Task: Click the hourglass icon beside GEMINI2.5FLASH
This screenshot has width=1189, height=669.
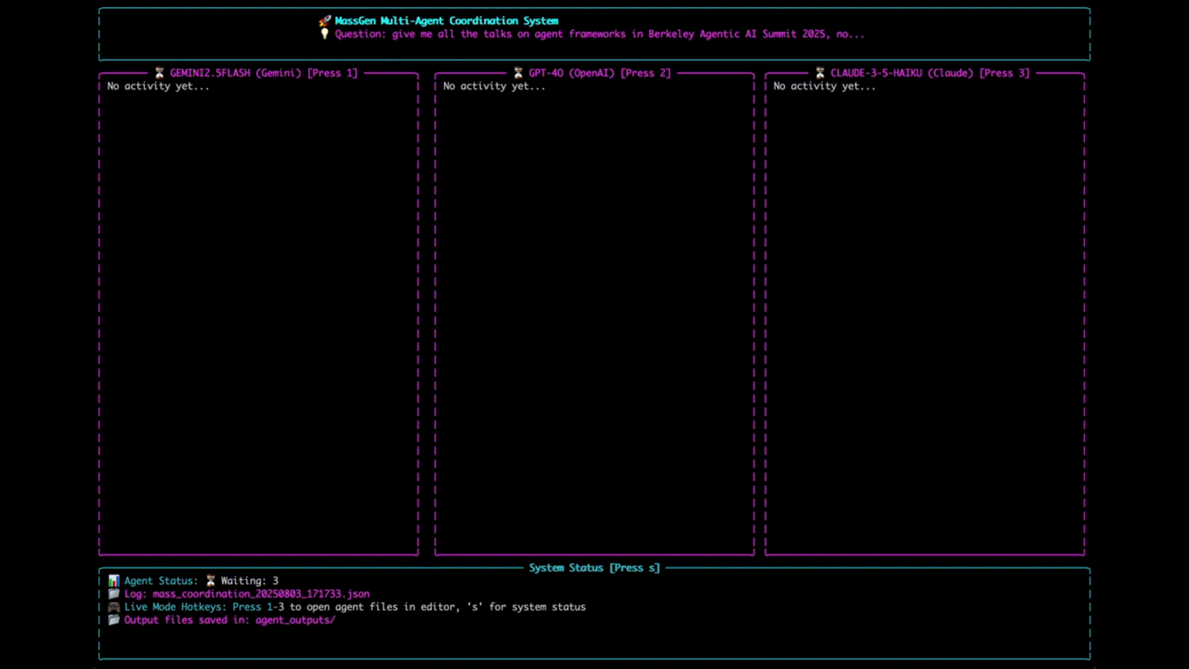Action: click(x=159, y=73)
